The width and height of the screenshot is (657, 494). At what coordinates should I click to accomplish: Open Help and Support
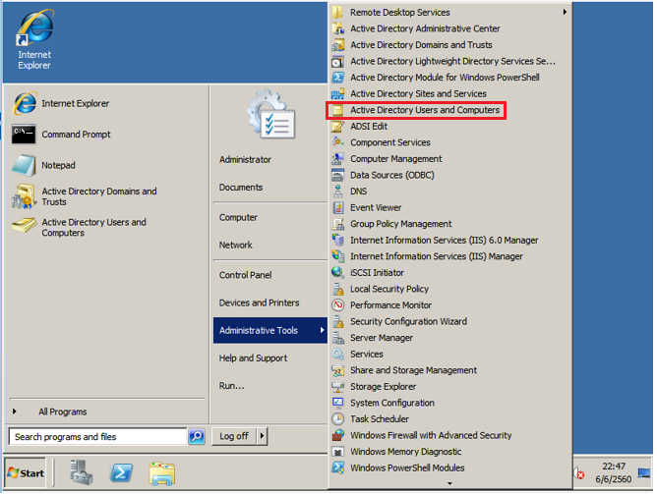click(x=253, y=358)
